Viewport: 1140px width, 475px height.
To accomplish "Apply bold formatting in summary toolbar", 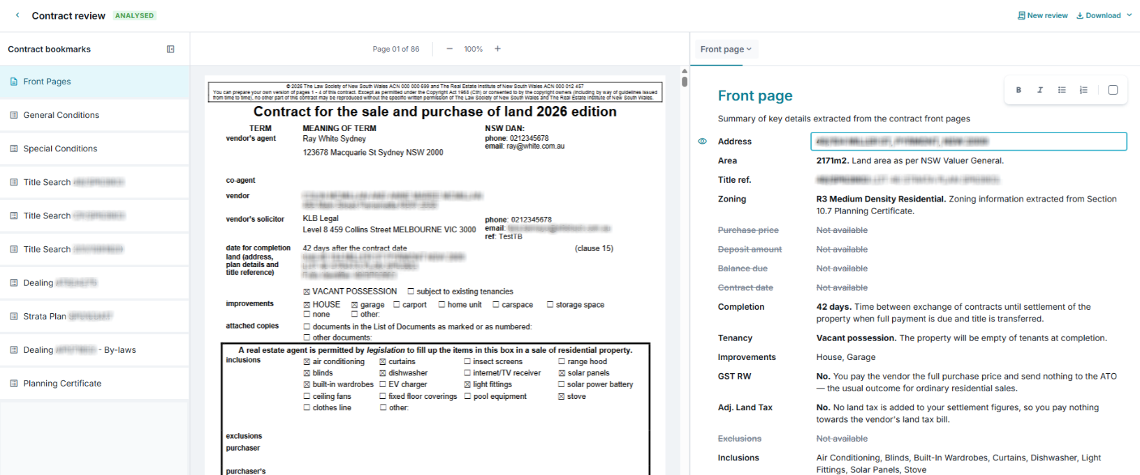I will tap(1018, 90).
